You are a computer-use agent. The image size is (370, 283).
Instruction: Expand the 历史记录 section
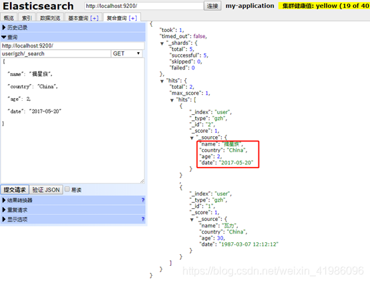[x=73, y=27]
